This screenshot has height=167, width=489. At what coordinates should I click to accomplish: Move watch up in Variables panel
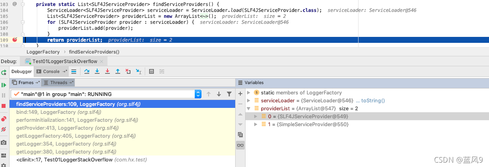[240, 114]
